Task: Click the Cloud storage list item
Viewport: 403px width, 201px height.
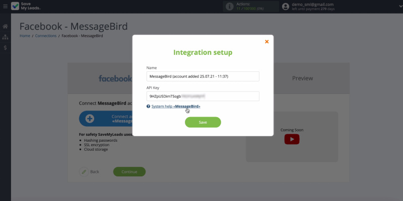Action: tap(96, 149)
